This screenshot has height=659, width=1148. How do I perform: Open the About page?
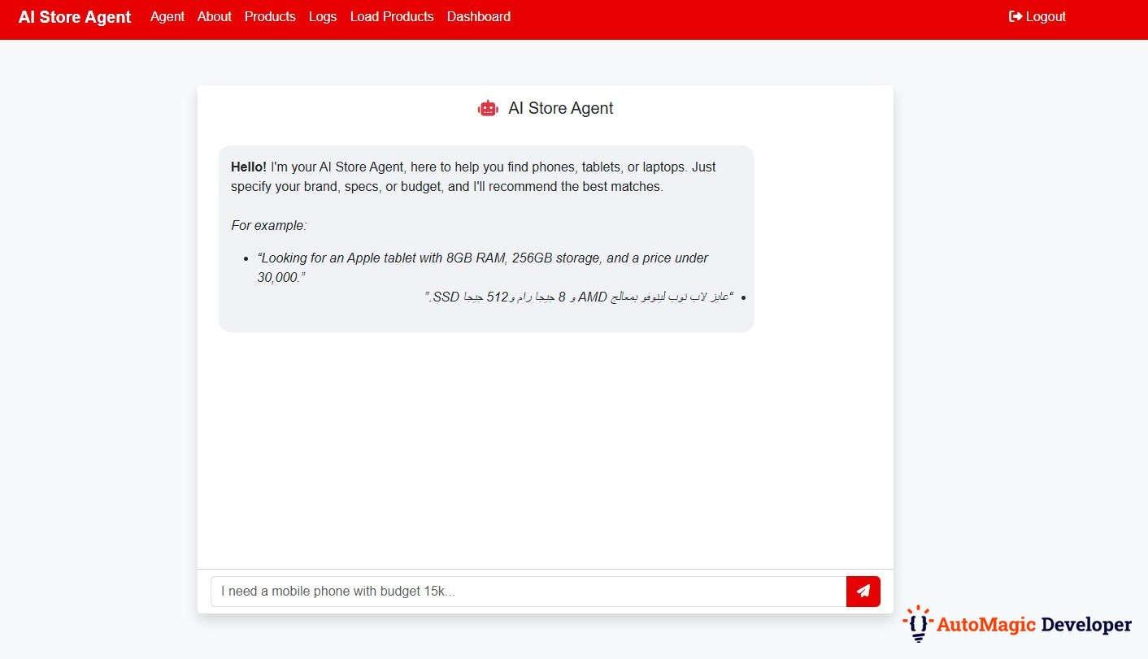coord(214,16)
